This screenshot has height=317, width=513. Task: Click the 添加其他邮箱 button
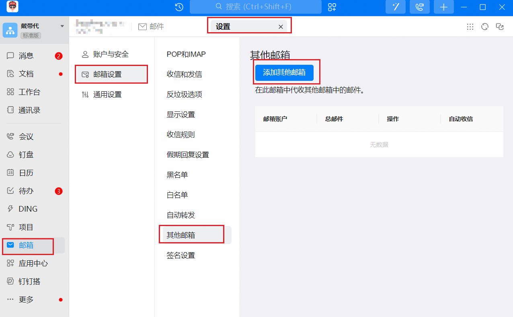(285, 73)
